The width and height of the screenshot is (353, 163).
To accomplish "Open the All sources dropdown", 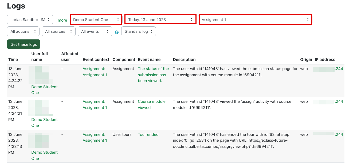I will [58, 31].
